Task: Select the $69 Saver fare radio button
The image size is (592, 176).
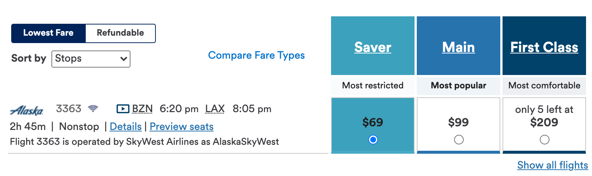Action: pyautogui.click(x=373, y=140)
